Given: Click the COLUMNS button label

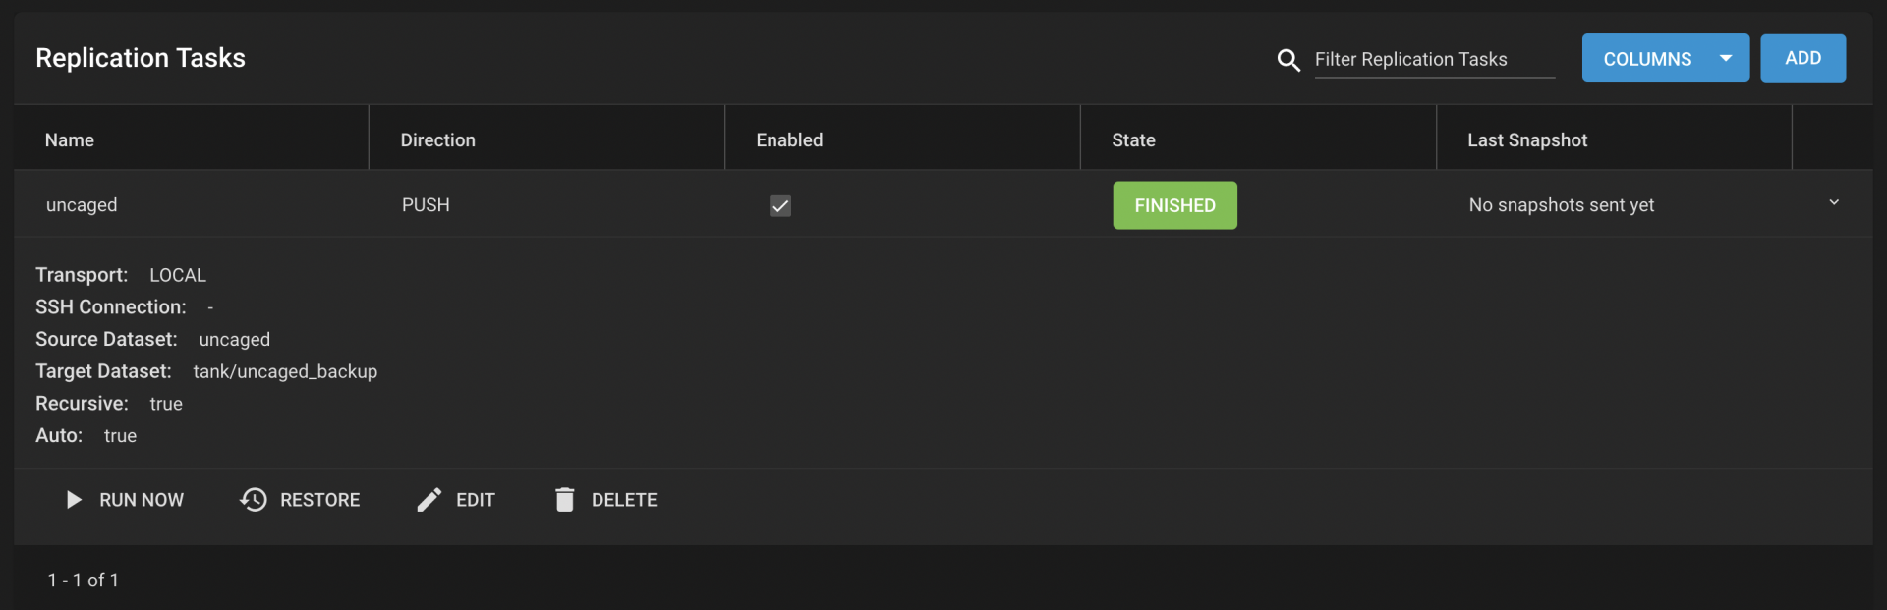Looking at the screenshot, I should coord(1647,59).
